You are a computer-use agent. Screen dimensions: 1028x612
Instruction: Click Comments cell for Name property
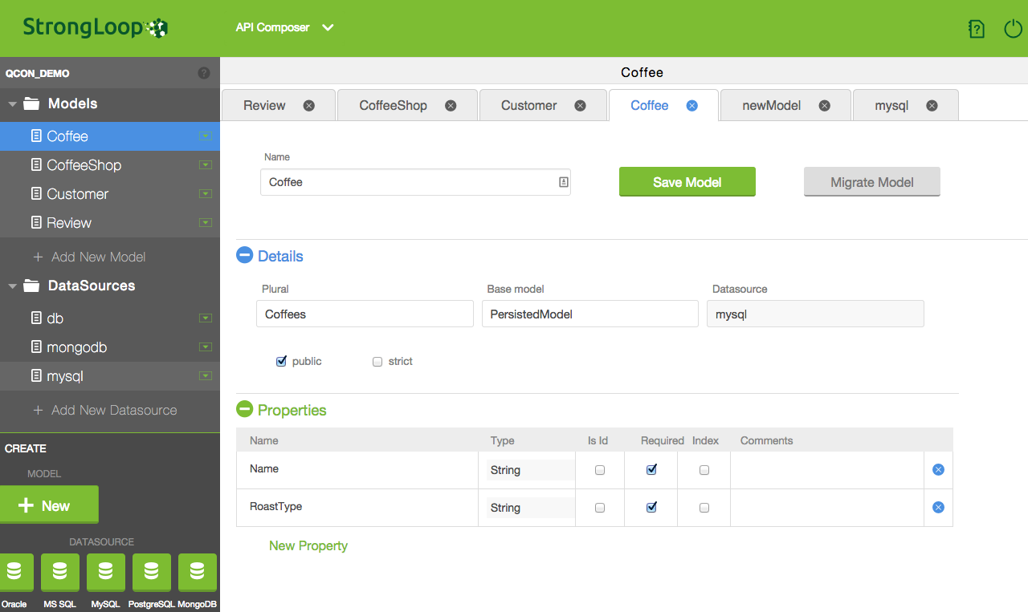tap(826, 470)
